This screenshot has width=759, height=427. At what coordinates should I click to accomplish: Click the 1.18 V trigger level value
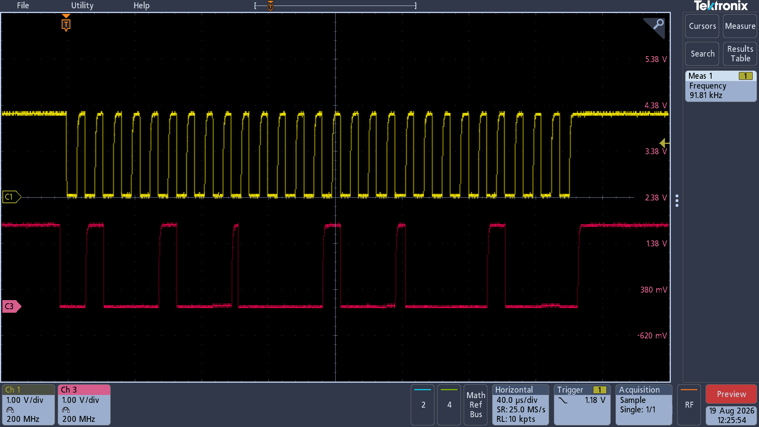(595, 400)
